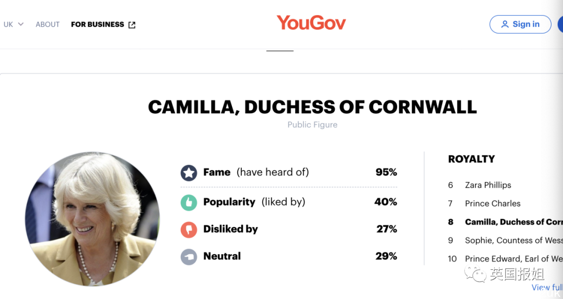The image size is (563, 299).
Task: Open the For Business menu item
Action: [x=97, y=24]
